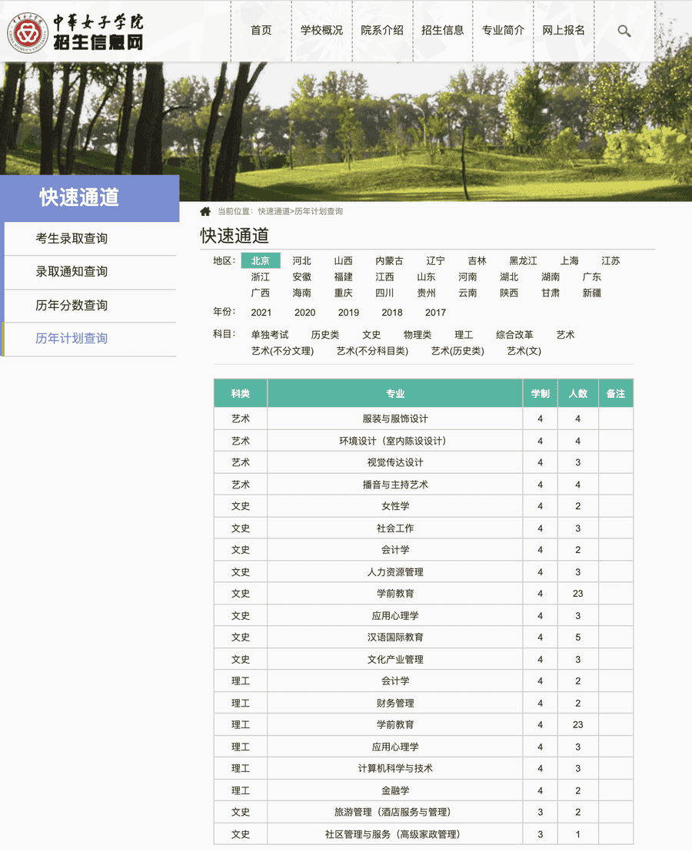Click 快速通道 breadcrumb link
This screenshot has width=692, height=851.
(274, 211)
